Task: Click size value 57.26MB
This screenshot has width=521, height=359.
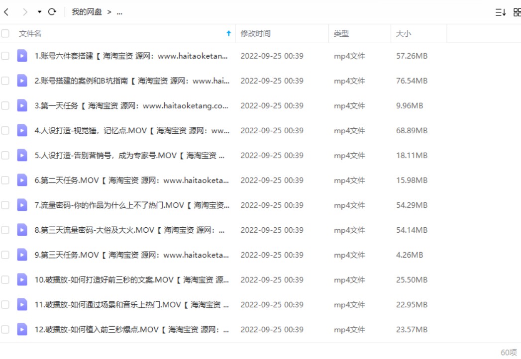Action: 412,56
